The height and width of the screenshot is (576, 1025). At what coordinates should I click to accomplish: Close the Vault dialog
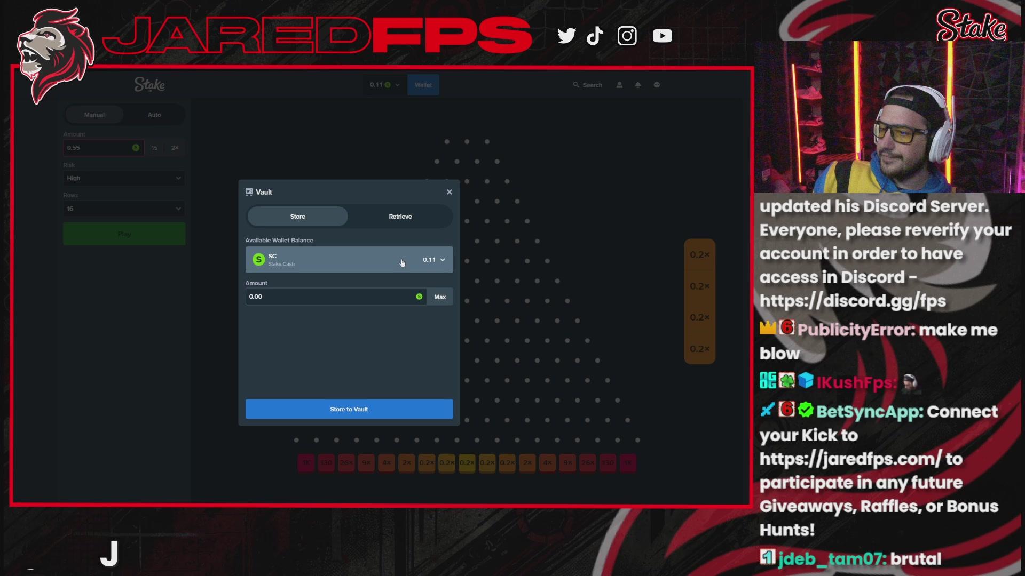[450, 192]
